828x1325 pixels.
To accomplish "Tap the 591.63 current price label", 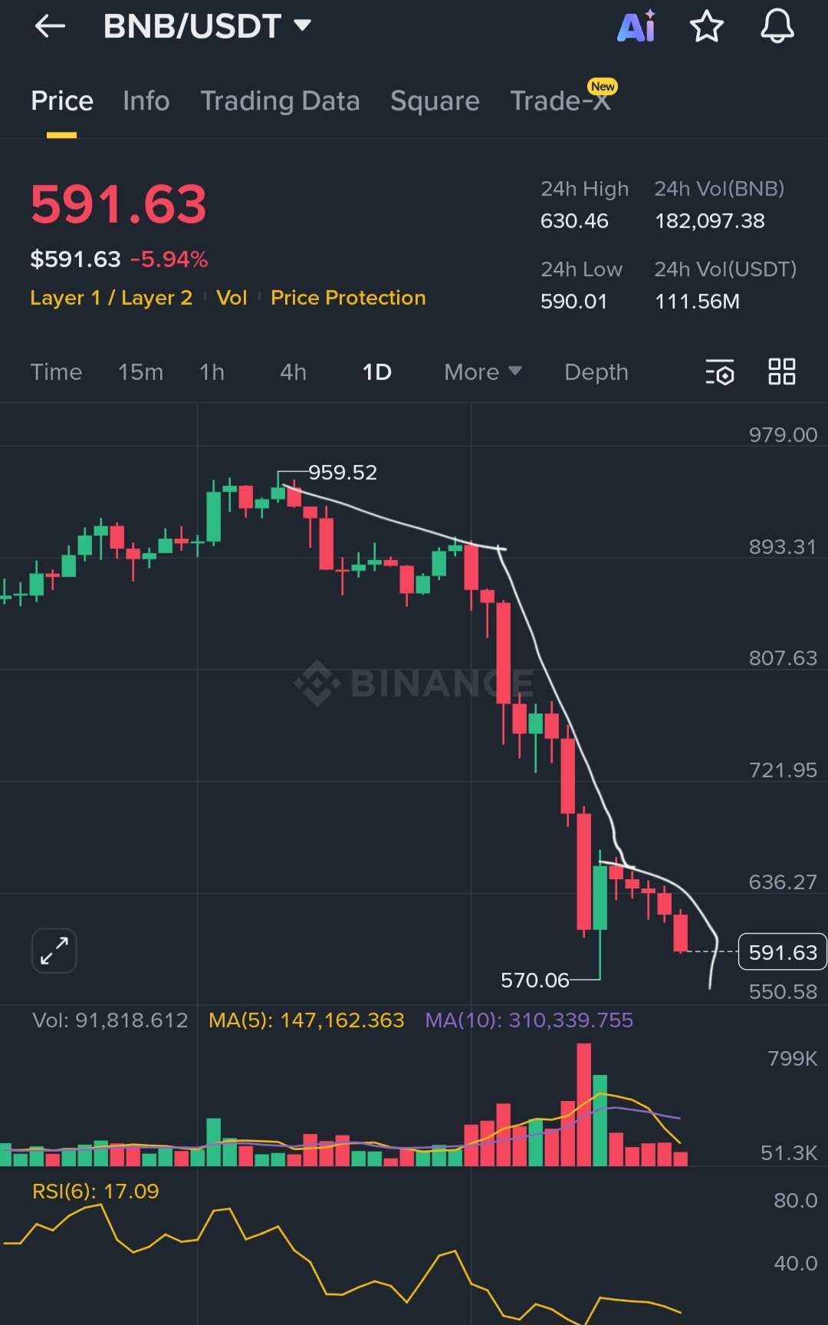I will (x=782, y=952).
